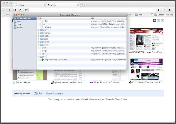Expand the boa folder in list
Screen dimensions: 176x124
click(x=39, y=57)
